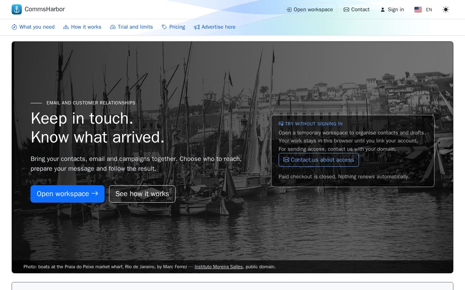Click the compass icon for What you need
Screen dimensions: 465x290
(x=15, y=27)
